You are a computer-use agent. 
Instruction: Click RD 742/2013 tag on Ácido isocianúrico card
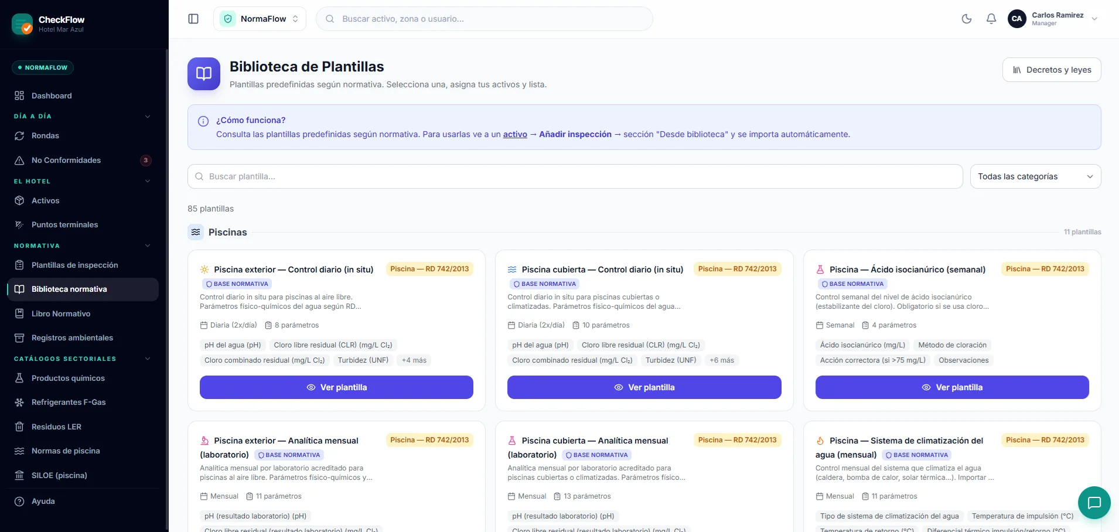coord(1045,269)
